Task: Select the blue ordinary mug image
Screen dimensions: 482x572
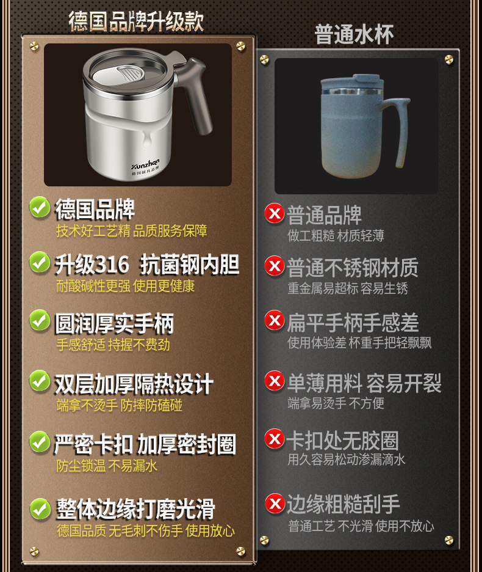Action: (356, 127)
